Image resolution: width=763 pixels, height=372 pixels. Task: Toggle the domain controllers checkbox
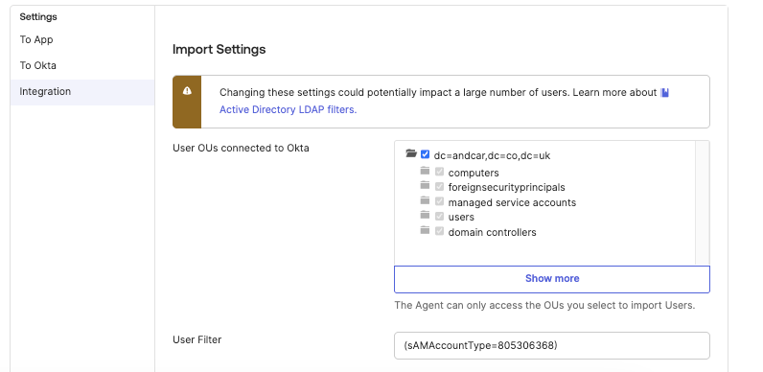coord(439,231)
